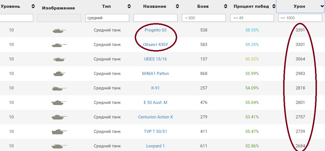Select the 2801 damage value
The image size is (325, 151).
[300, 103]
